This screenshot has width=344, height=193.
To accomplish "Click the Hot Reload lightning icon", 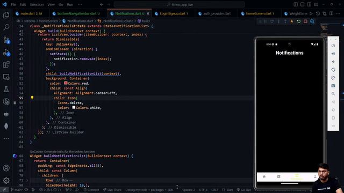I will pos(292,21).
